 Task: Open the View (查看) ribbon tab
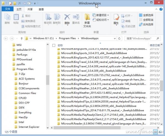pos(41,9)
